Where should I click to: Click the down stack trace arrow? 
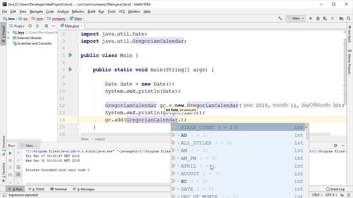18,160
